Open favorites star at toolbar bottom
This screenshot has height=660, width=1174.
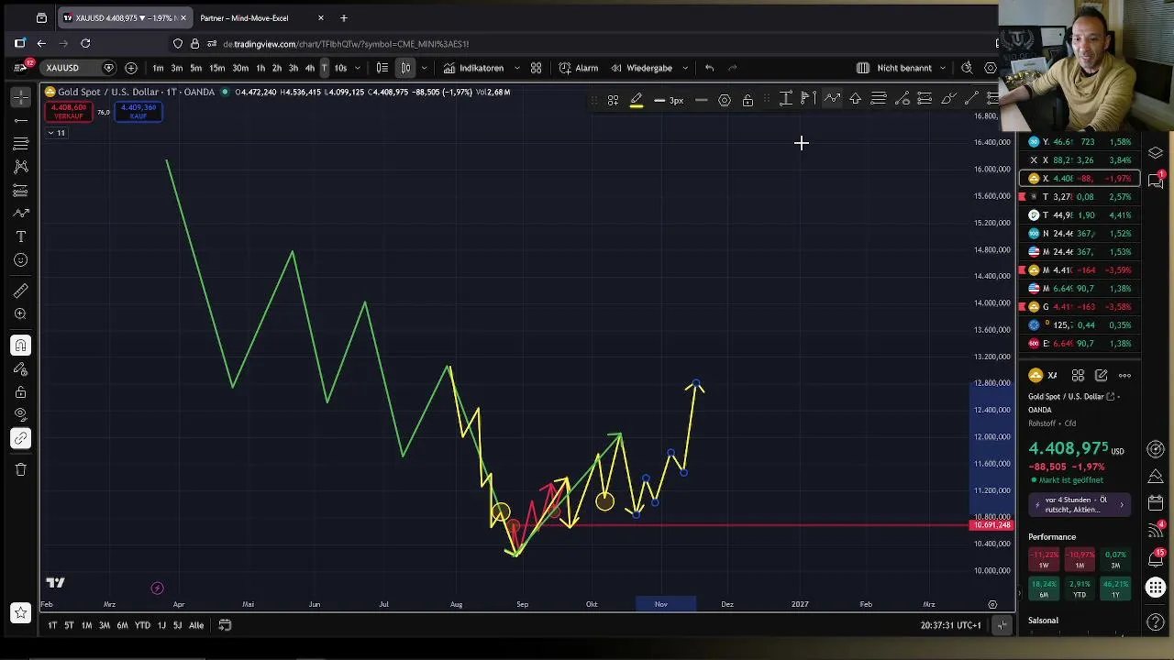[x=20, y=612]
